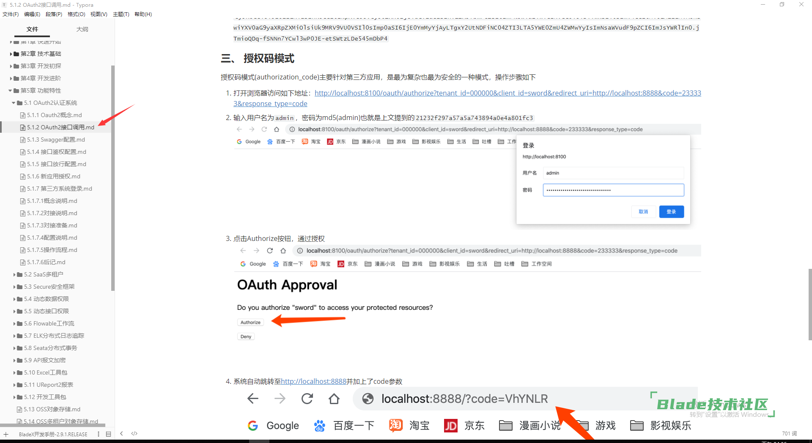Screen dimensions: 812x443
Task: Hide the sidebar with the chevron icon
Action: click(121, 433)
